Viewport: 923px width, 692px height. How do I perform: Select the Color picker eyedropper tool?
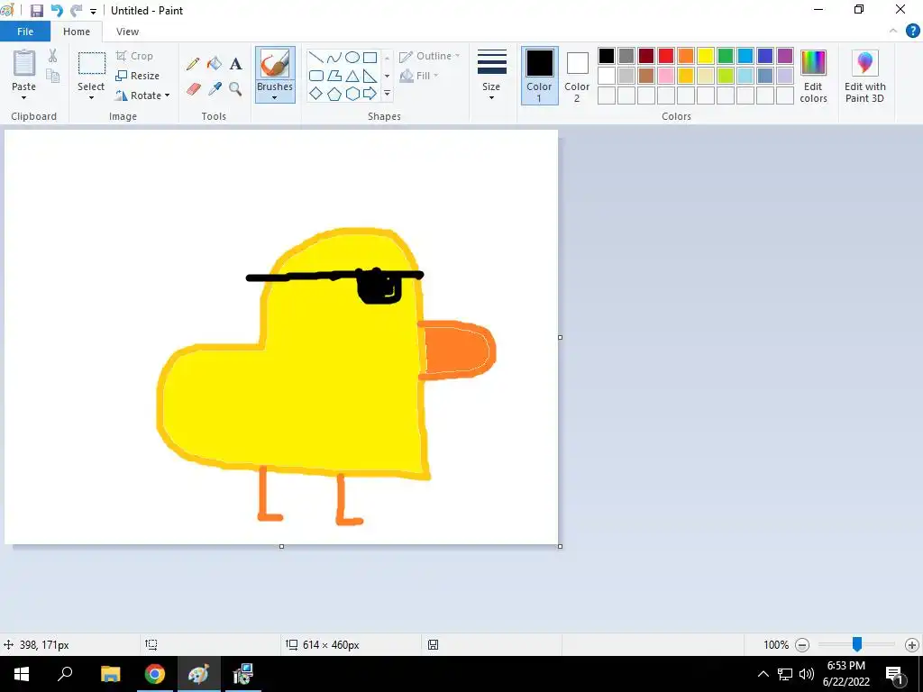(x=215, y=89)
